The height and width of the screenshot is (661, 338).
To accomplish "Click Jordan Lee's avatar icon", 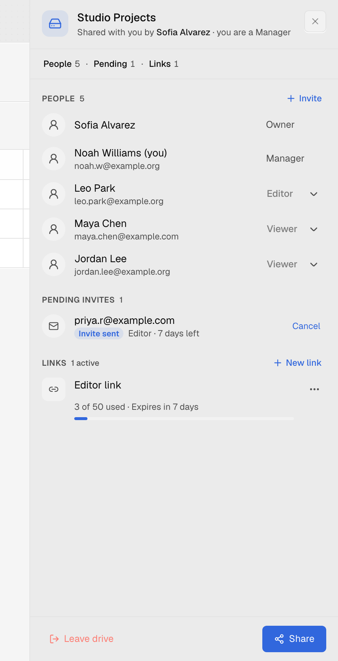I will (54, 264).
